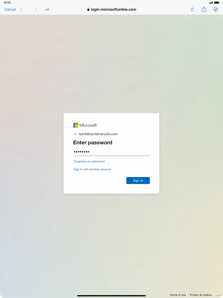Open the AA text size menu
The height and width of the screenshot is (298, 223).
(x=47, y=10)
